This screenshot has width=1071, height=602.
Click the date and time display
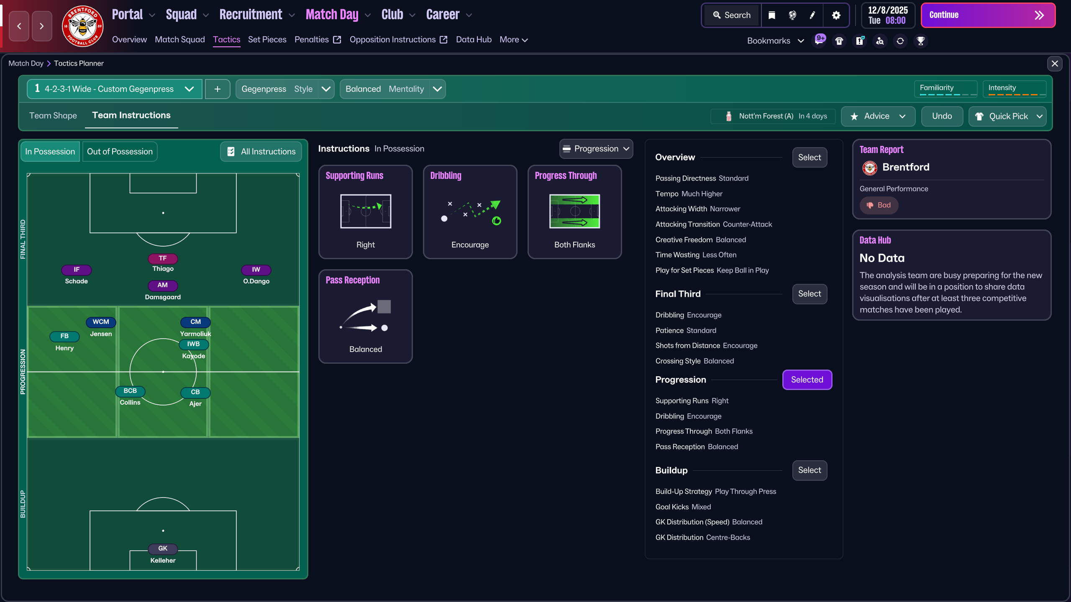tap(888, 15)
